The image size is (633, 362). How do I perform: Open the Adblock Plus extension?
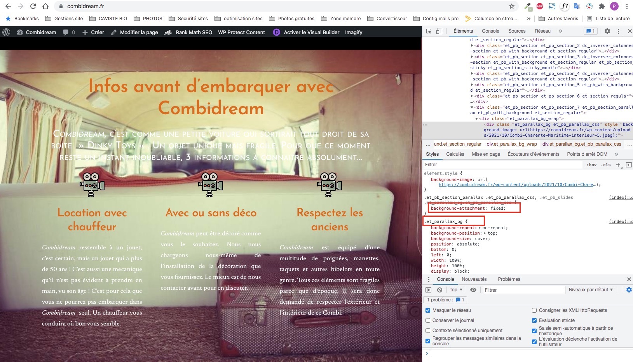540,6
